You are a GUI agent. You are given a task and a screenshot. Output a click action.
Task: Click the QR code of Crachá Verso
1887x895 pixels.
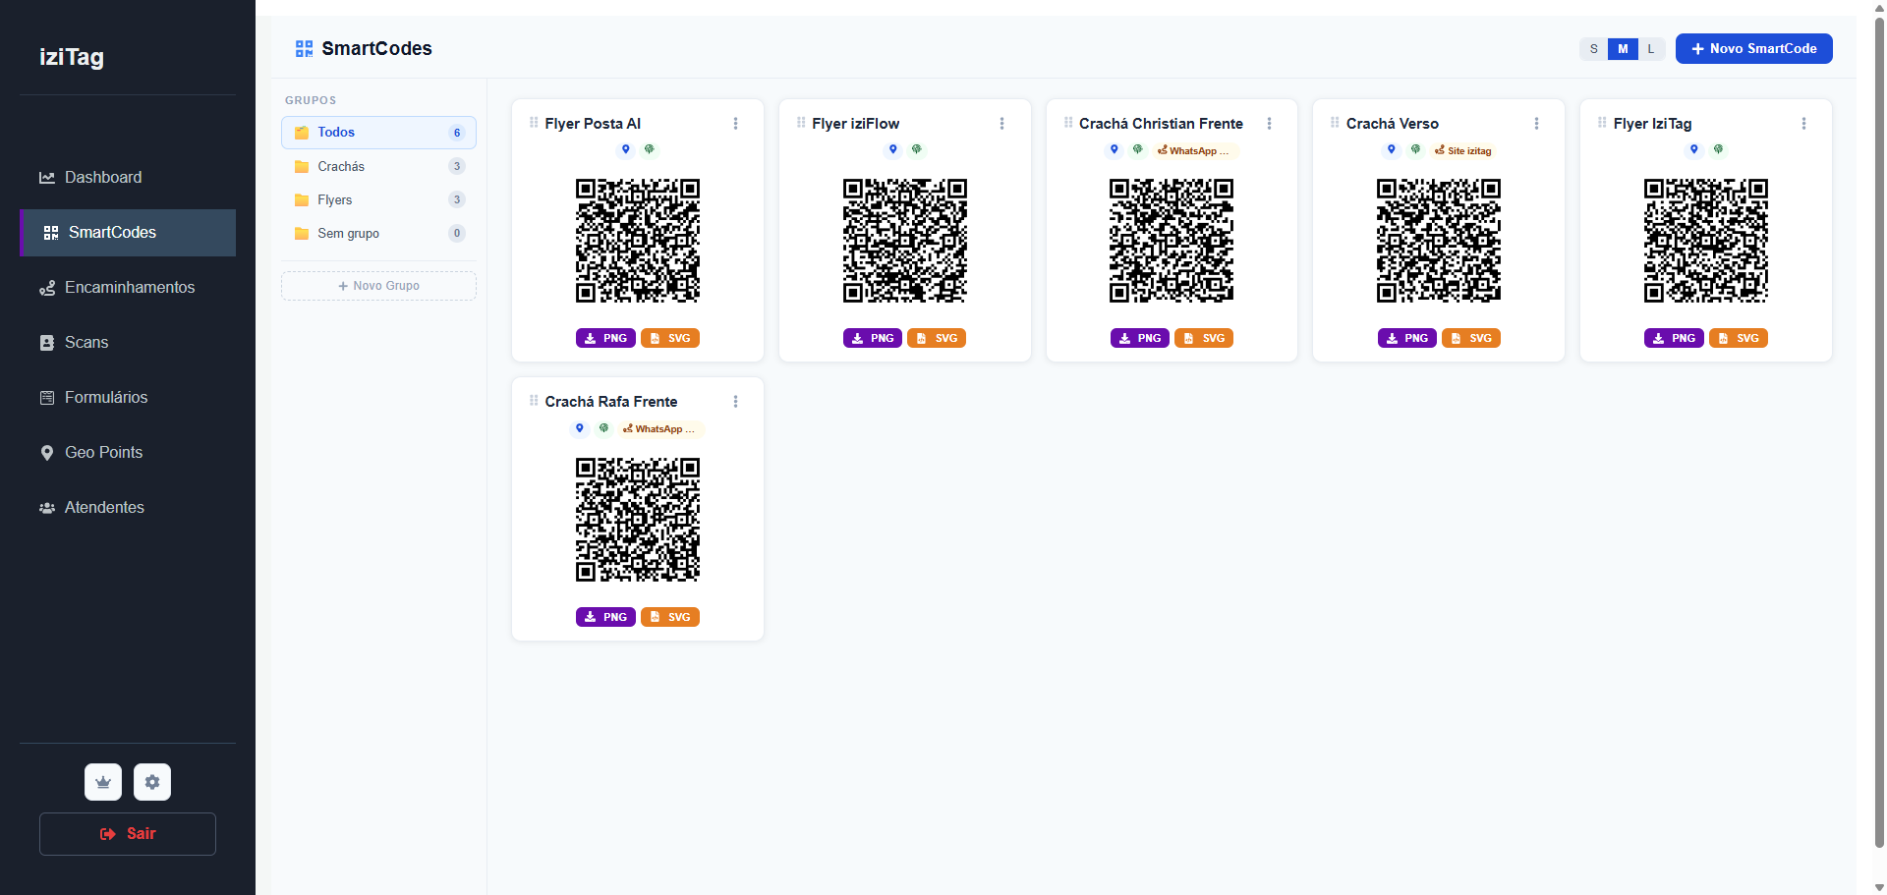[x=1439, y=241]
